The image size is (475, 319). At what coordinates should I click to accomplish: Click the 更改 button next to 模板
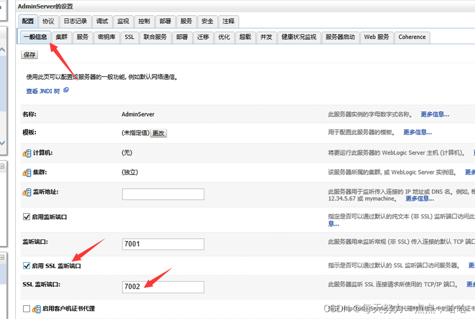(x=158, y=133)
